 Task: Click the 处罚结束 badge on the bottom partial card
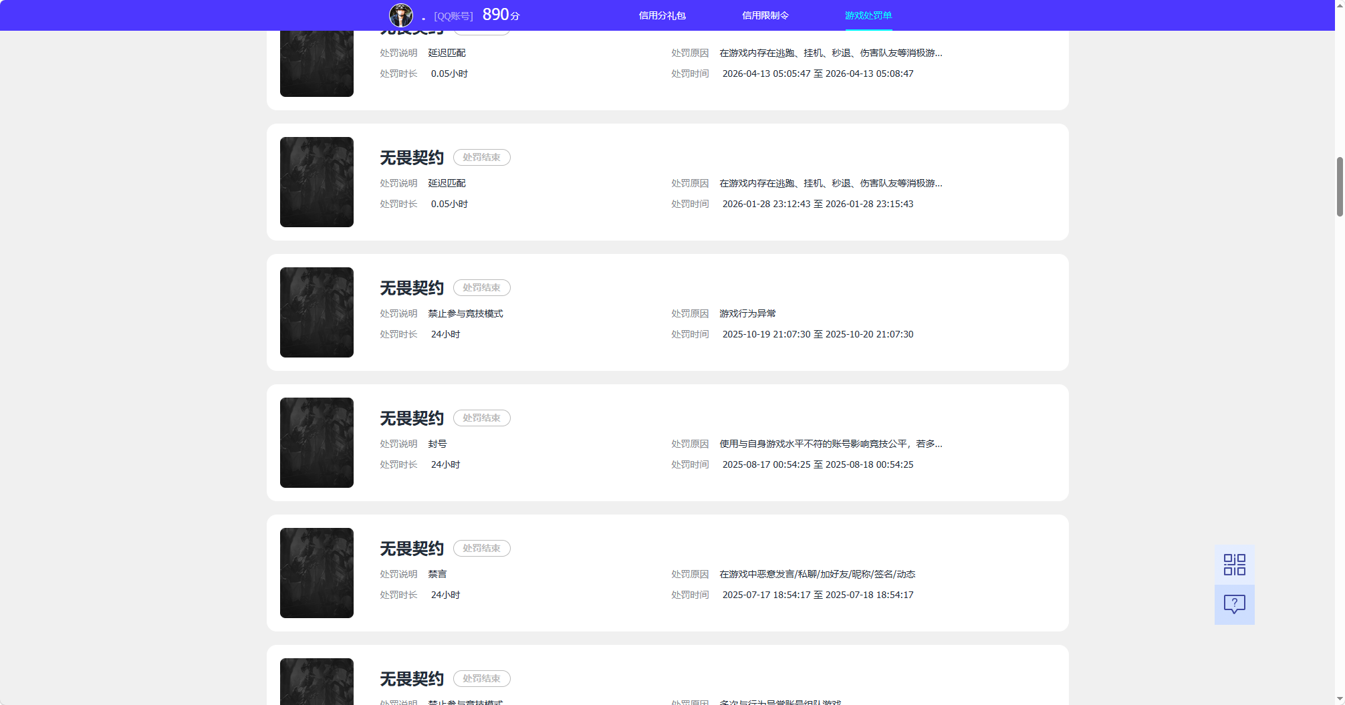tap(482, 678)
